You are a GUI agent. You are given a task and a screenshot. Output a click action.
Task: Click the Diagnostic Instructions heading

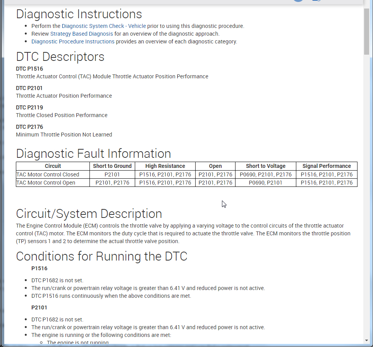(x=79, y=14)
